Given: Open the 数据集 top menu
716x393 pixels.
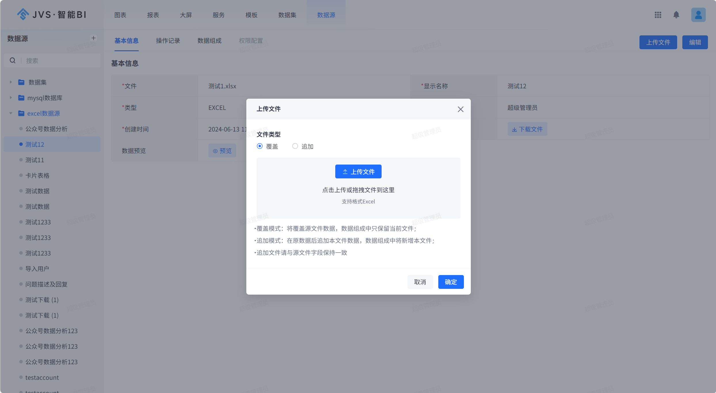Looking at the screenshot, I should point(287,15).
